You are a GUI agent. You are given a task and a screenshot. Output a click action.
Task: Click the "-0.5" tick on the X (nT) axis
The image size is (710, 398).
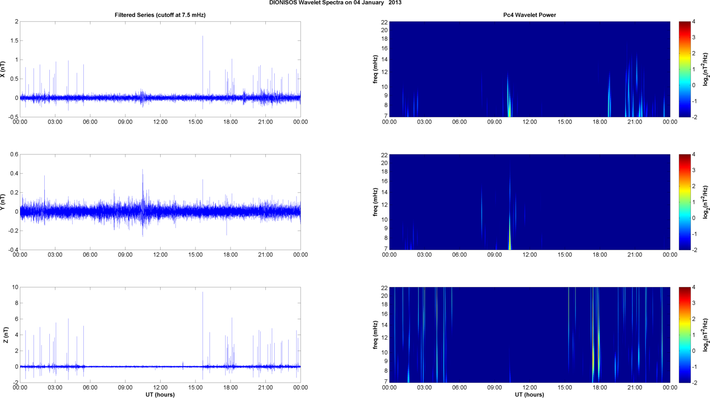tap(13, 117)
